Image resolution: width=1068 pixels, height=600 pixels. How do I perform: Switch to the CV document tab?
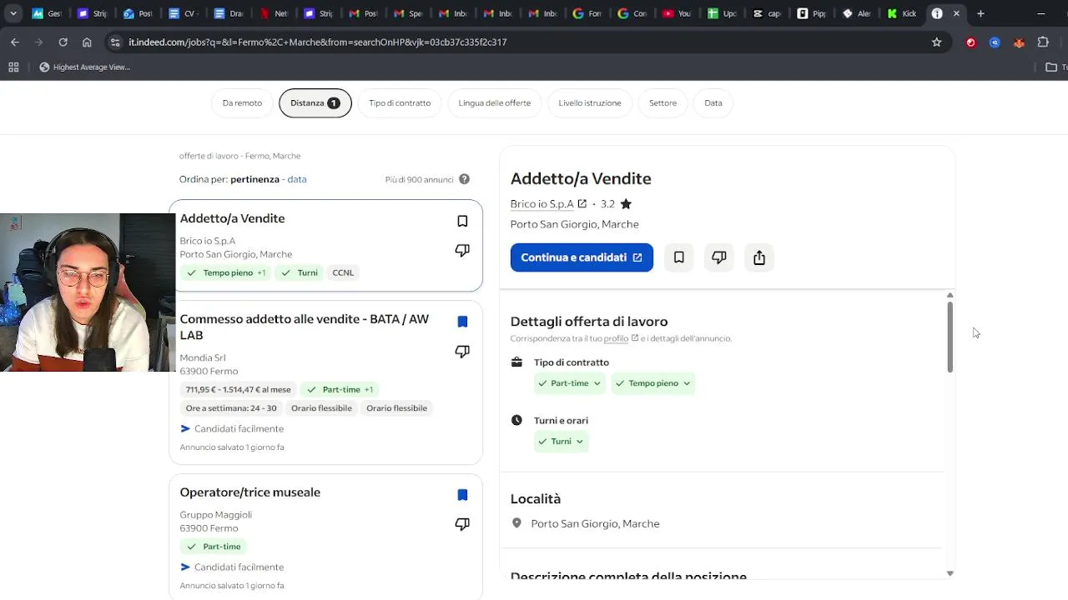pos(183,13)
